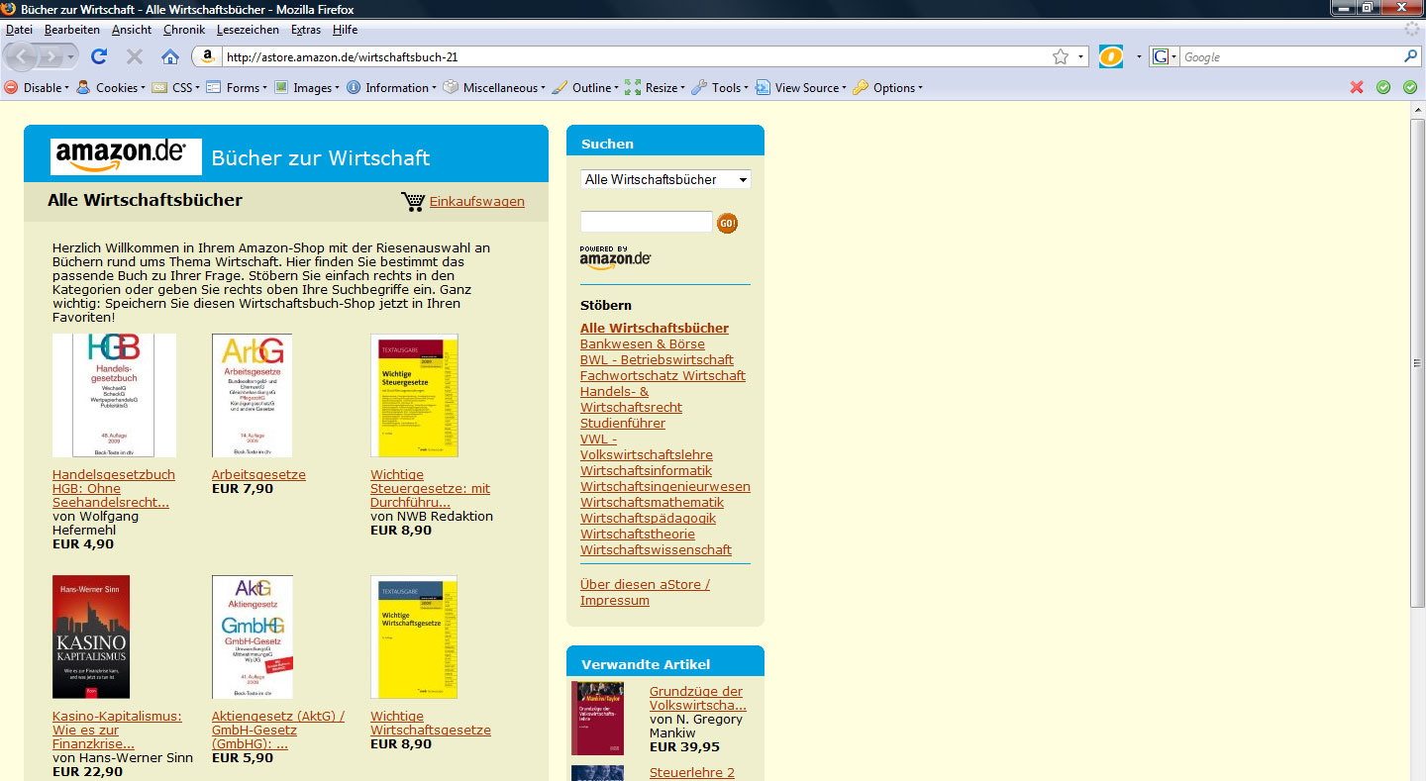Click the stop loading X icon
The width and height of the screenshot is (1426, 781).
click(135, 56)
